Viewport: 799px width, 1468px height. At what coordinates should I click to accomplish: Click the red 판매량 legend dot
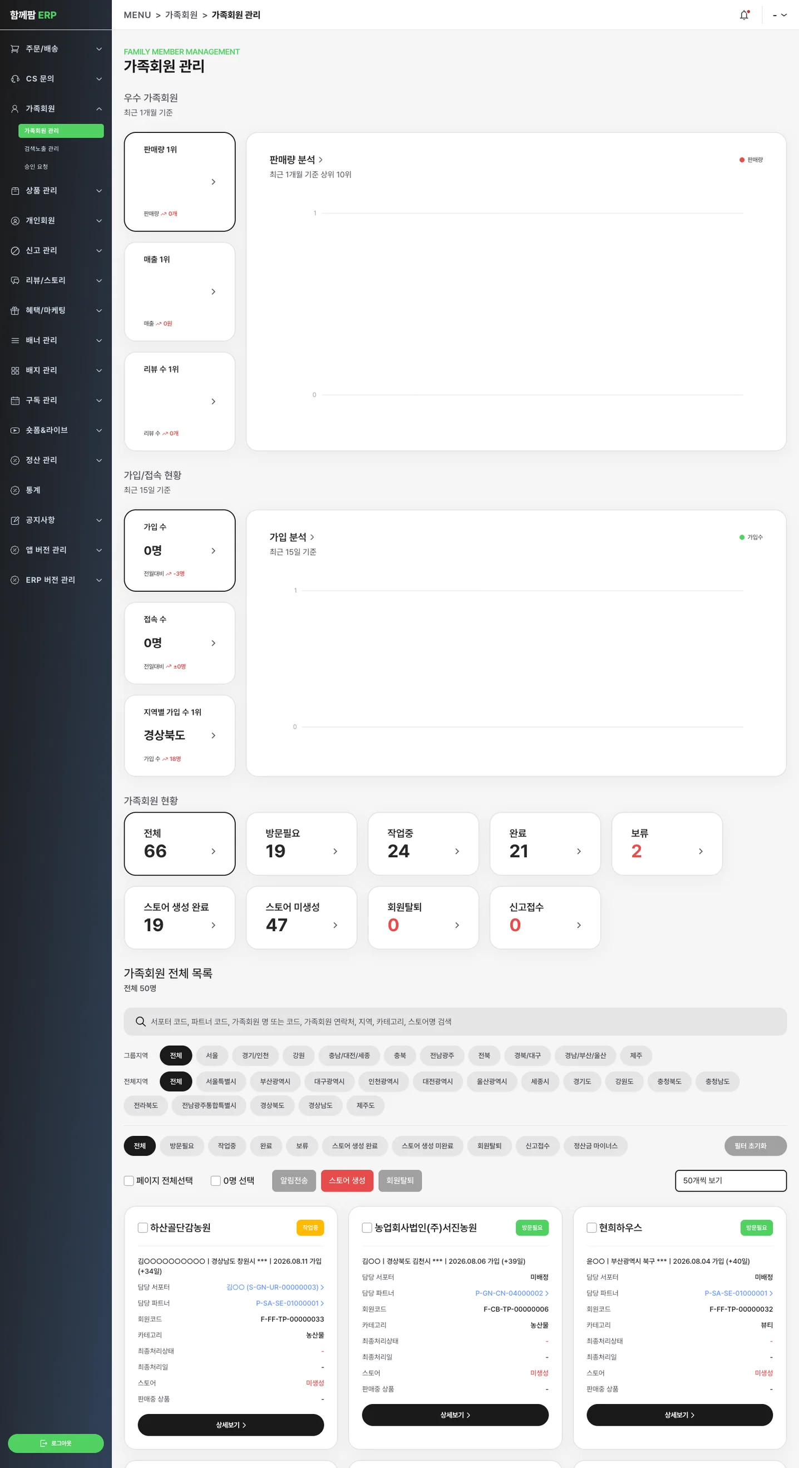pos(742,160)
